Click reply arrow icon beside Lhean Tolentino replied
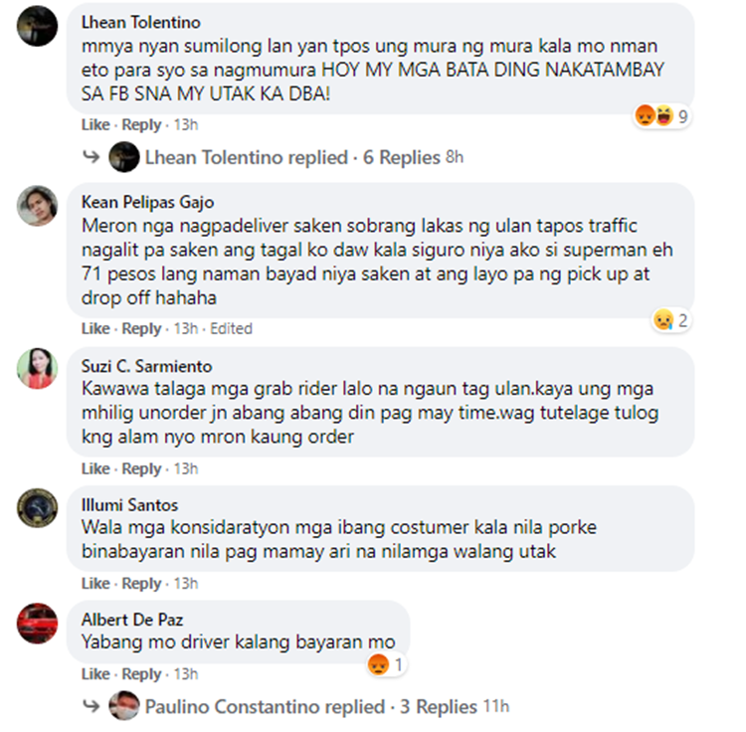746x732 pixels. pyautogui.click(x=91, y=156)
